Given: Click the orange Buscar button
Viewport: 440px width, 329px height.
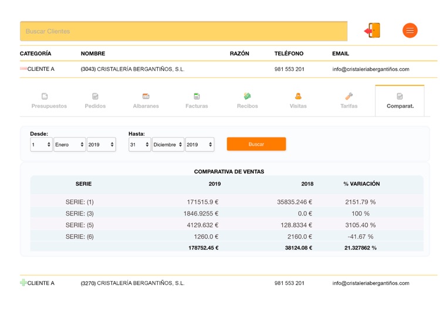Looking at the screenshot, I should (x=256, y=144).
